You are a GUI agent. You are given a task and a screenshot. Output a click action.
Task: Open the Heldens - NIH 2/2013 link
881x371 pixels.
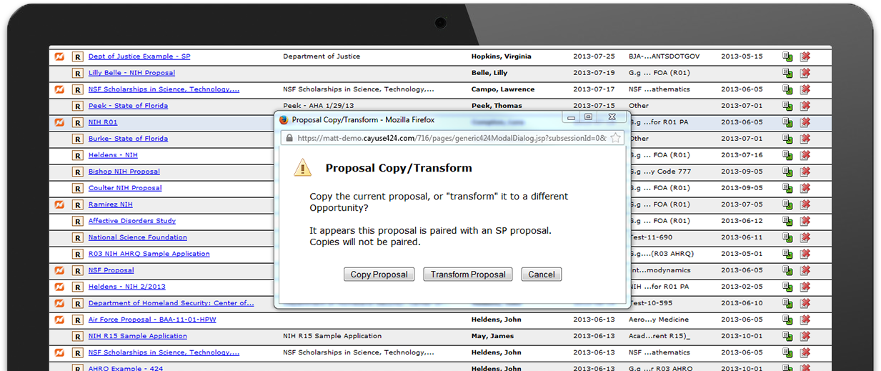(x=127, y=287)
